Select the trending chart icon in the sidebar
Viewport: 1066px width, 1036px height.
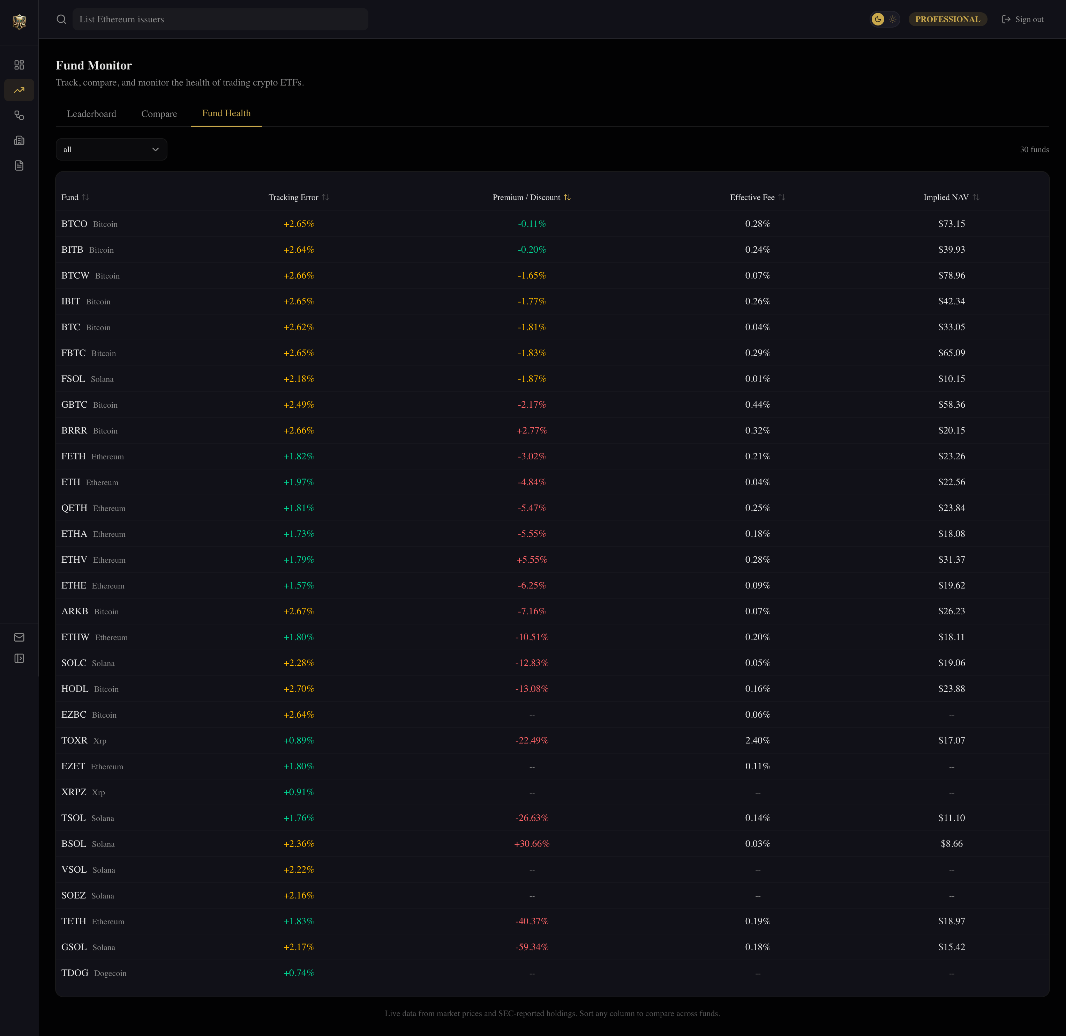[x=19, y=90]
